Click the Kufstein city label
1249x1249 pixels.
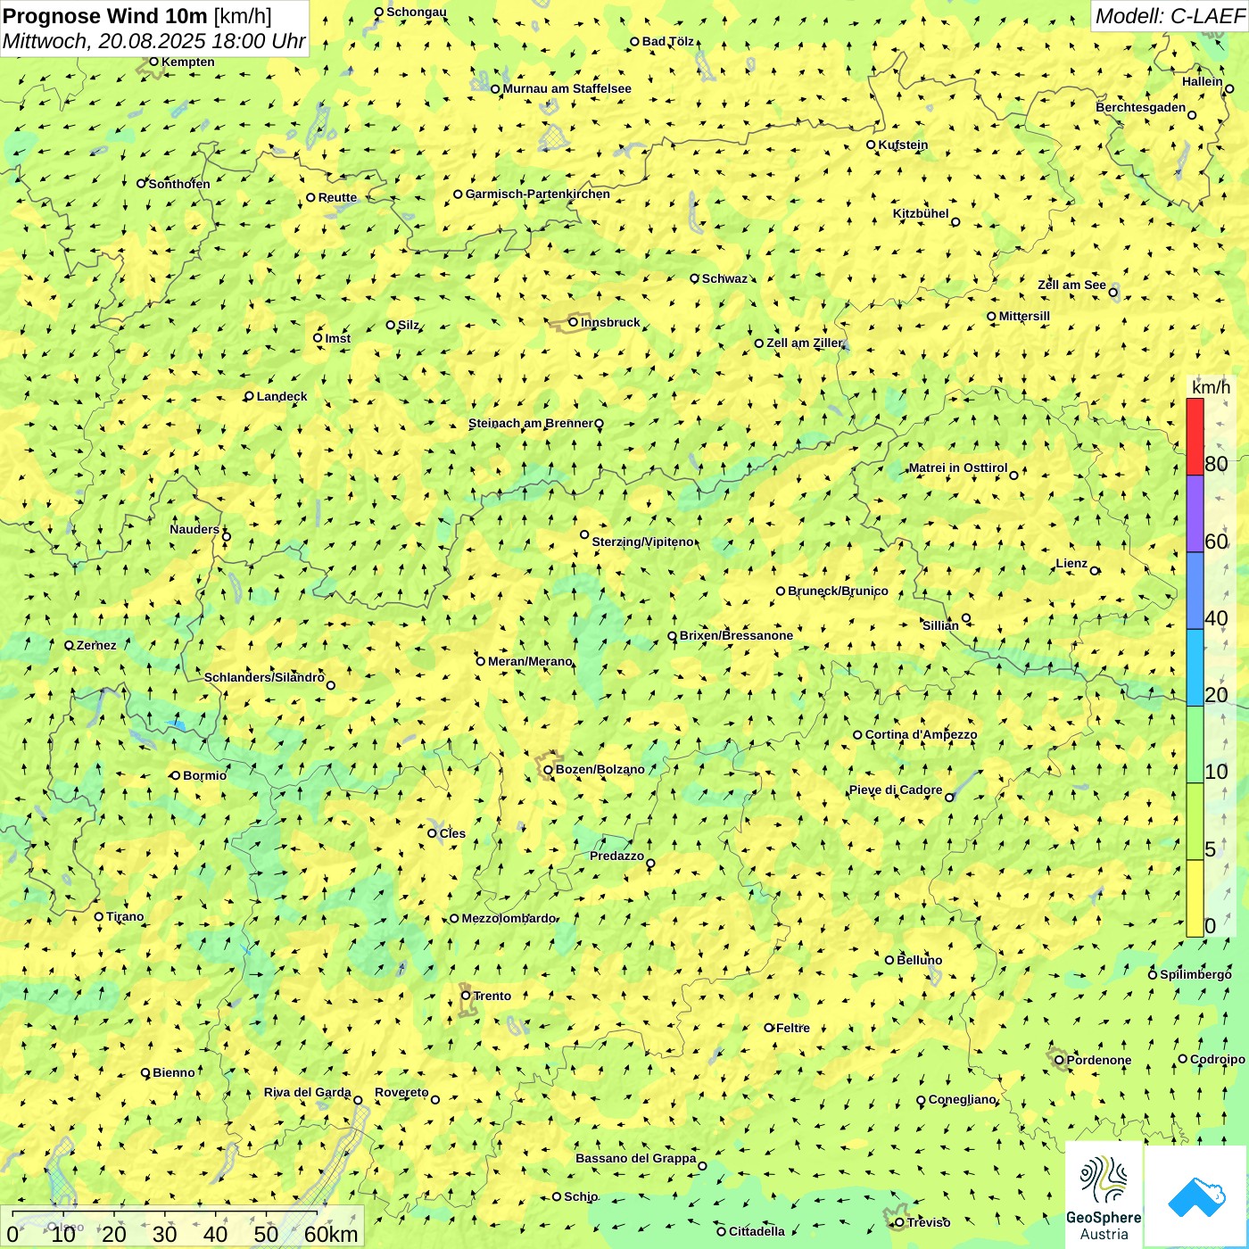(903, 145)
